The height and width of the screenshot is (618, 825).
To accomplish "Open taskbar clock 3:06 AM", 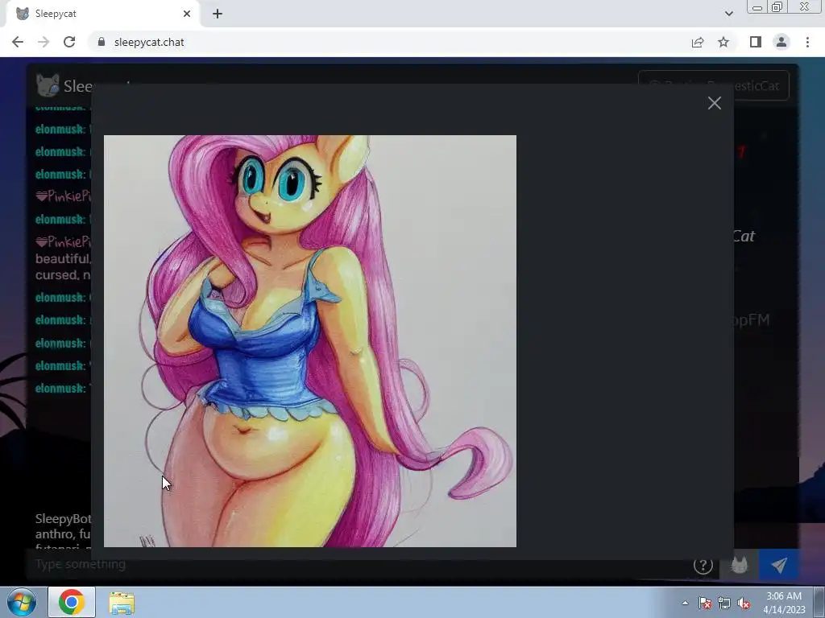I will [784, 603].
